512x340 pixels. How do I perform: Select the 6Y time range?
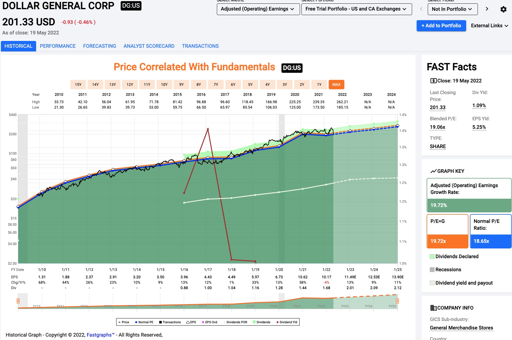233,84
